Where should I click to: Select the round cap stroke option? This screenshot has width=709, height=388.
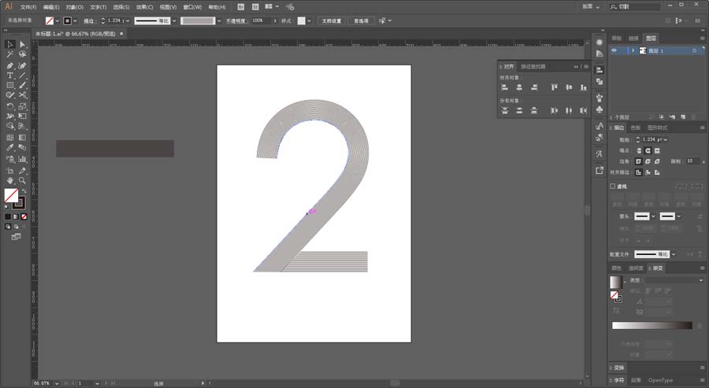tap(648, 150)
